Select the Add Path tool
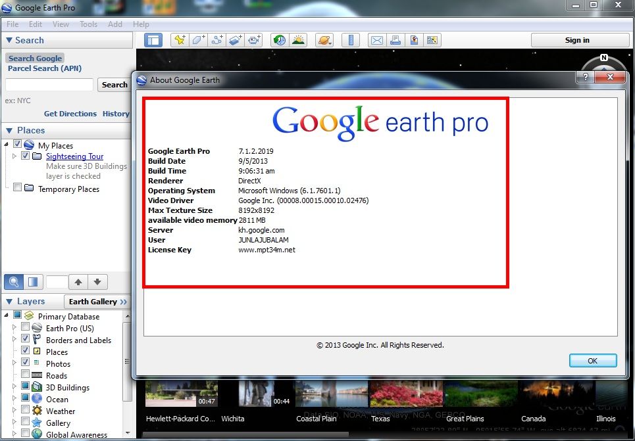635x441 pixels. [217, 40]
